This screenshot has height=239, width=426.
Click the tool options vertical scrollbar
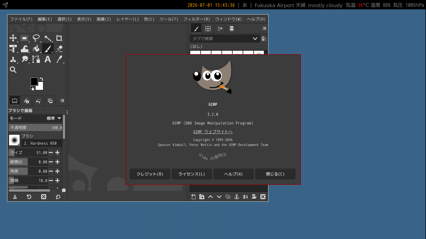(64, 127)
